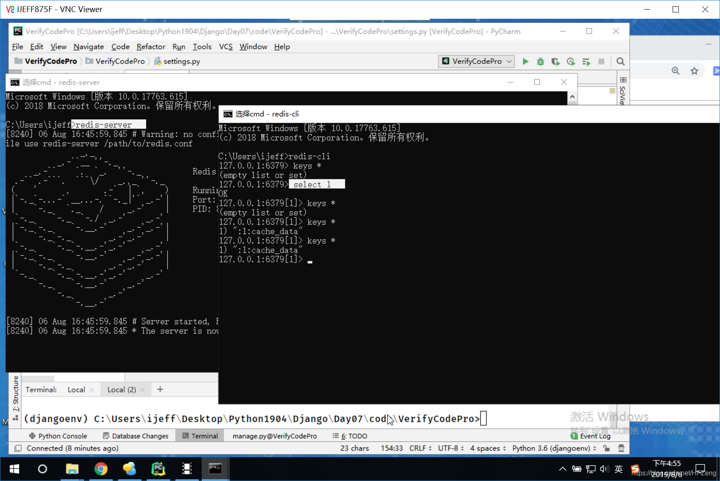Open File Explorer from taskbar
720x481 pixels.
pyautogui.click(x=72, y=469)
